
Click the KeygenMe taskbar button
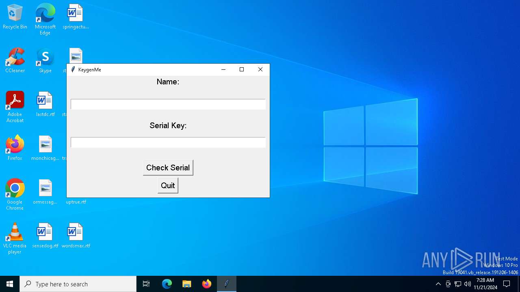point(227,284)
